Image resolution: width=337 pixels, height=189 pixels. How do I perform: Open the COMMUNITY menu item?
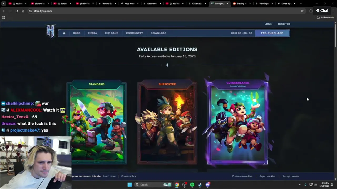tap(135, 33)
